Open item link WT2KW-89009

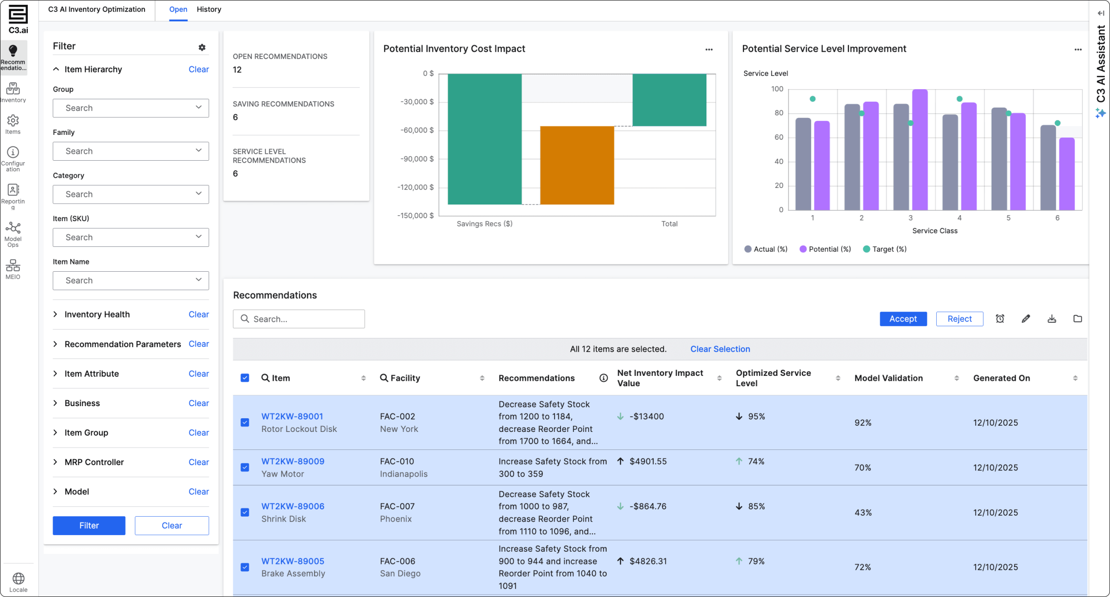tap(293, 461)
